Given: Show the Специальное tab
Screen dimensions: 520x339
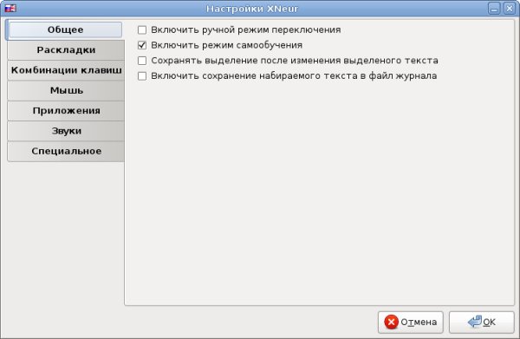Looking at the screenshot, I should coord(66,151).
